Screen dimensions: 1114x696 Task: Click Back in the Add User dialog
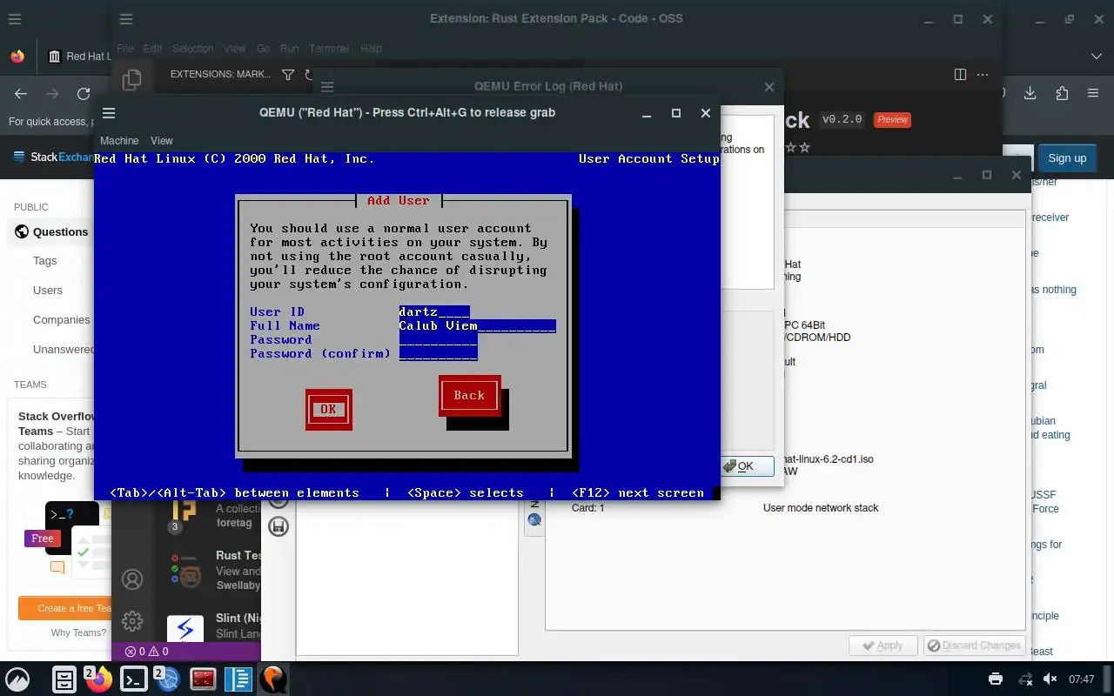click(469, 395)
